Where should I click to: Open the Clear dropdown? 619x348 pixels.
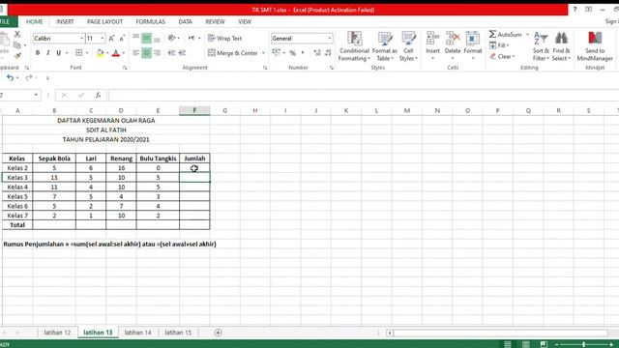click(x=502, y=56)
